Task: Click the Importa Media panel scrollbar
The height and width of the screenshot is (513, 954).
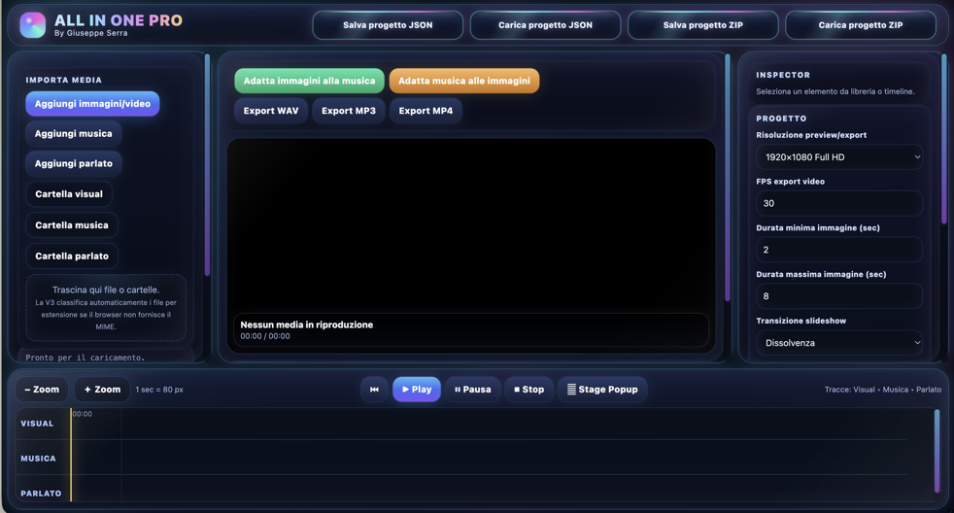Action: [x=207, y=165]
